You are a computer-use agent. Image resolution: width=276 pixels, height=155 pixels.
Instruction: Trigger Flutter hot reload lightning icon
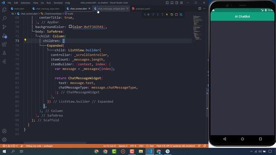(167, 15)
